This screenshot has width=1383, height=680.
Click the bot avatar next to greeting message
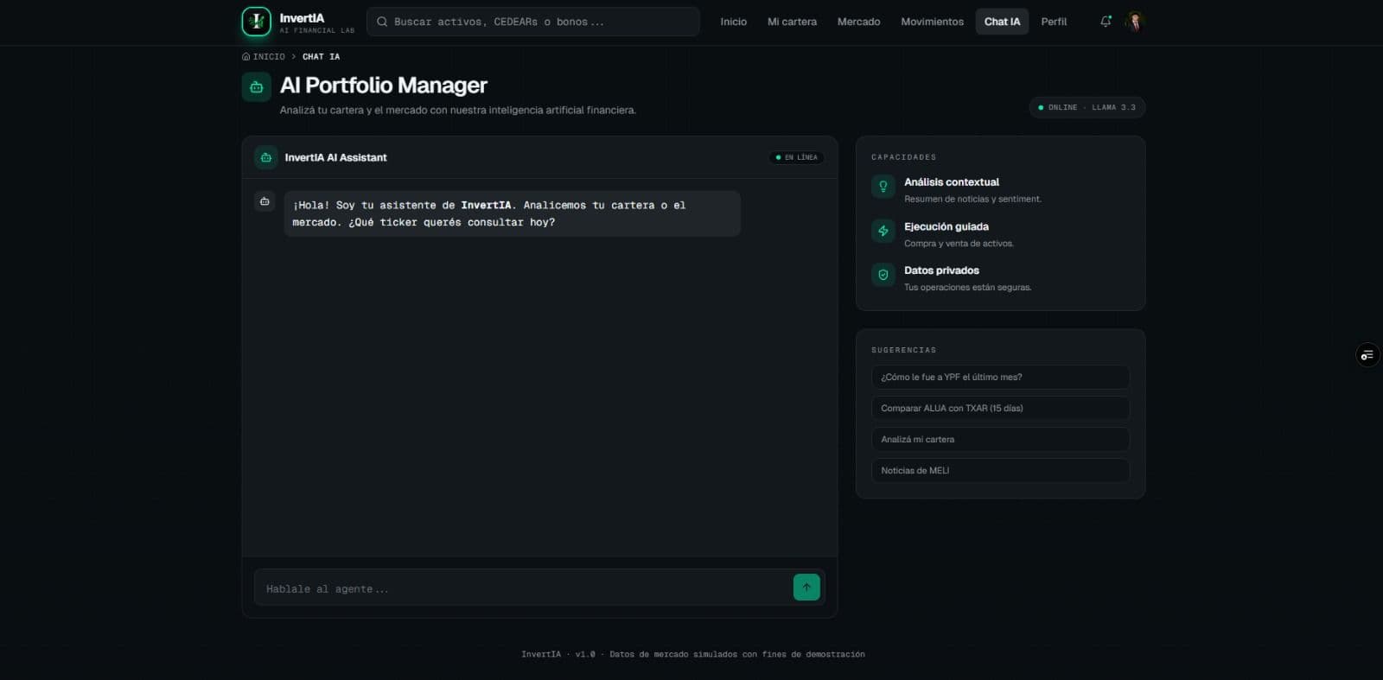click(x=265, y=201)
